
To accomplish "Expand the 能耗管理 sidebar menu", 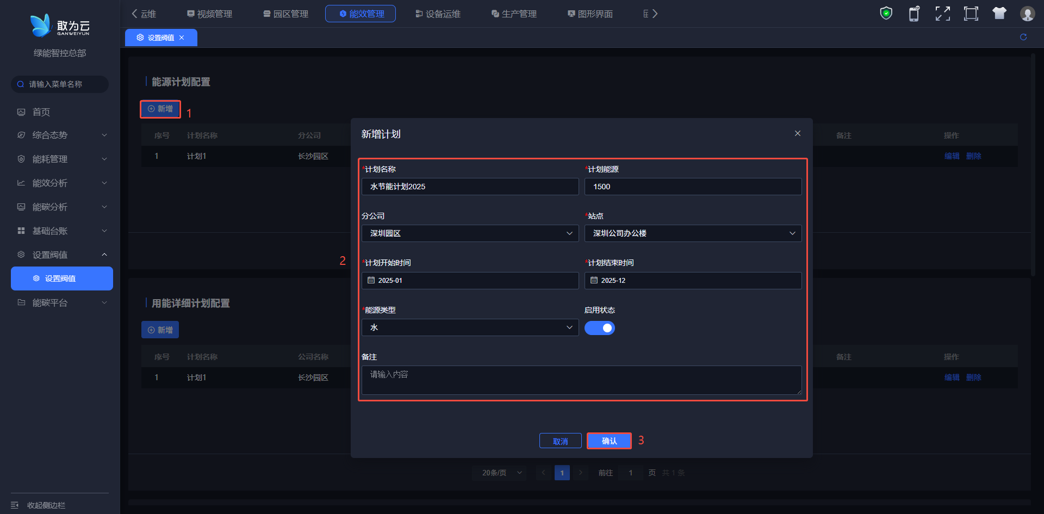I will click(62, 159).
